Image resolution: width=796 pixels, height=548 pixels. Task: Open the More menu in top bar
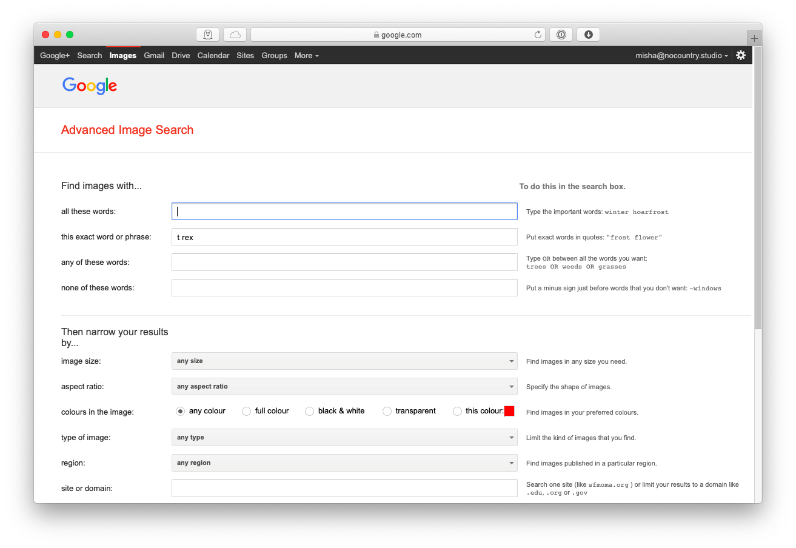(x=306, y=55)
